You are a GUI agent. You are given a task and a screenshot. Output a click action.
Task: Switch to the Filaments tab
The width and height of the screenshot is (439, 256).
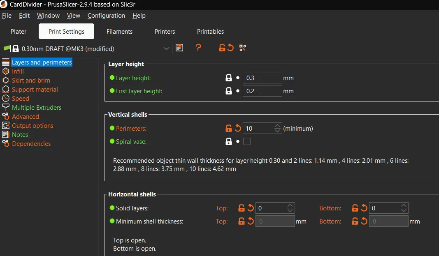click(120, 32)
